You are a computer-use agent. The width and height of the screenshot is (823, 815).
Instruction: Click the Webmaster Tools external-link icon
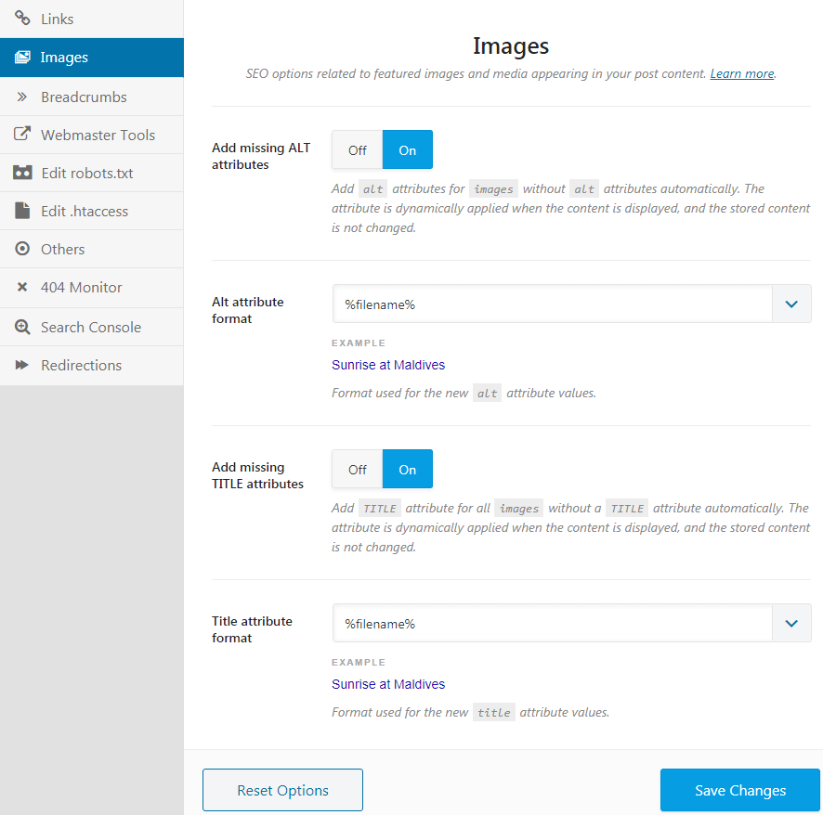click(22, 135)
